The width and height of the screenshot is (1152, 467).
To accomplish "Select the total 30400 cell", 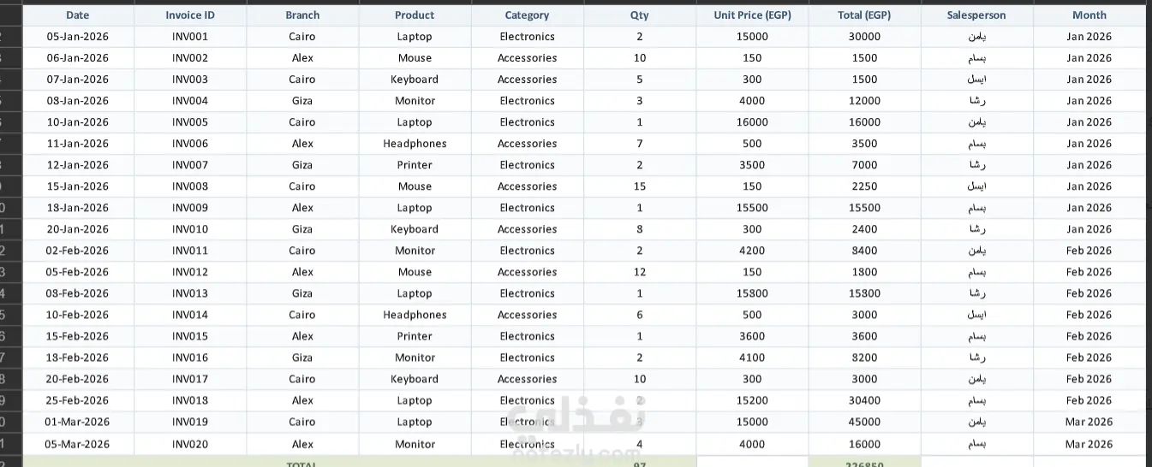I will [x=864, y=400].
